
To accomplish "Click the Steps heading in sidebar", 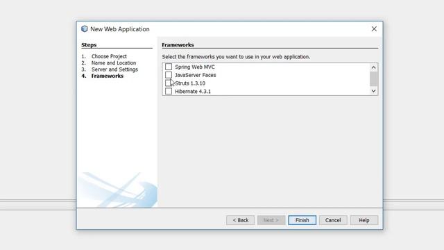I will 89,44.
